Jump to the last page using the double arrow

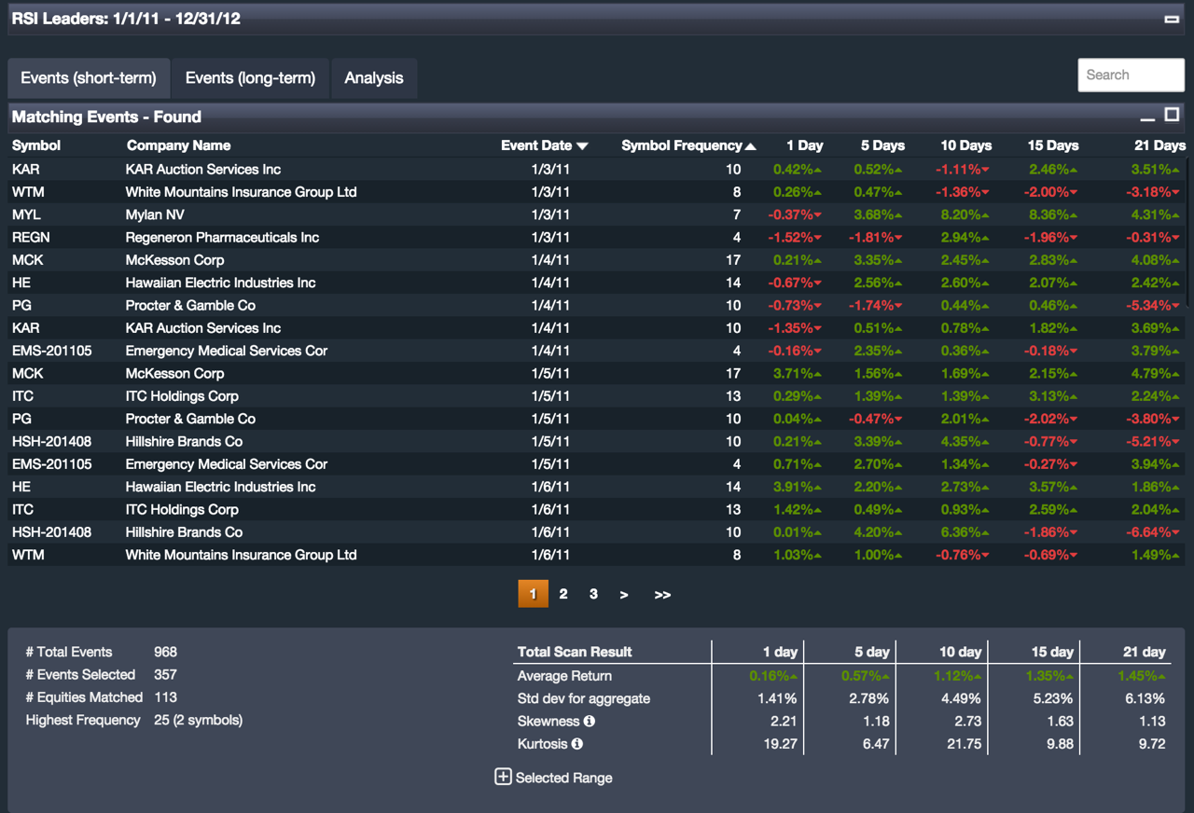pos(662,594)
